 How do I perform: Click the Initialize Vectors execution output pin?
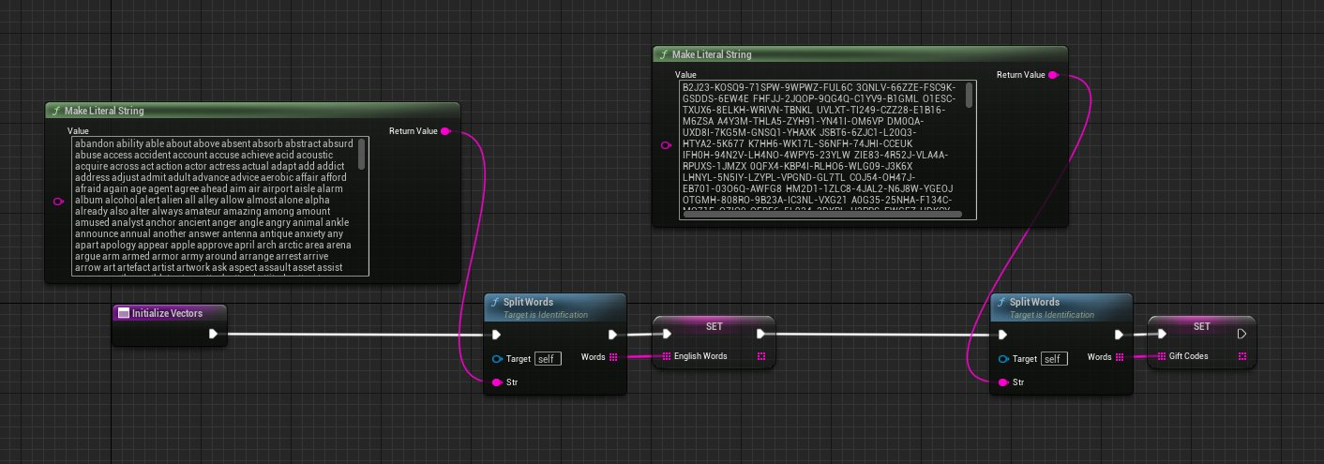[214, 334]
